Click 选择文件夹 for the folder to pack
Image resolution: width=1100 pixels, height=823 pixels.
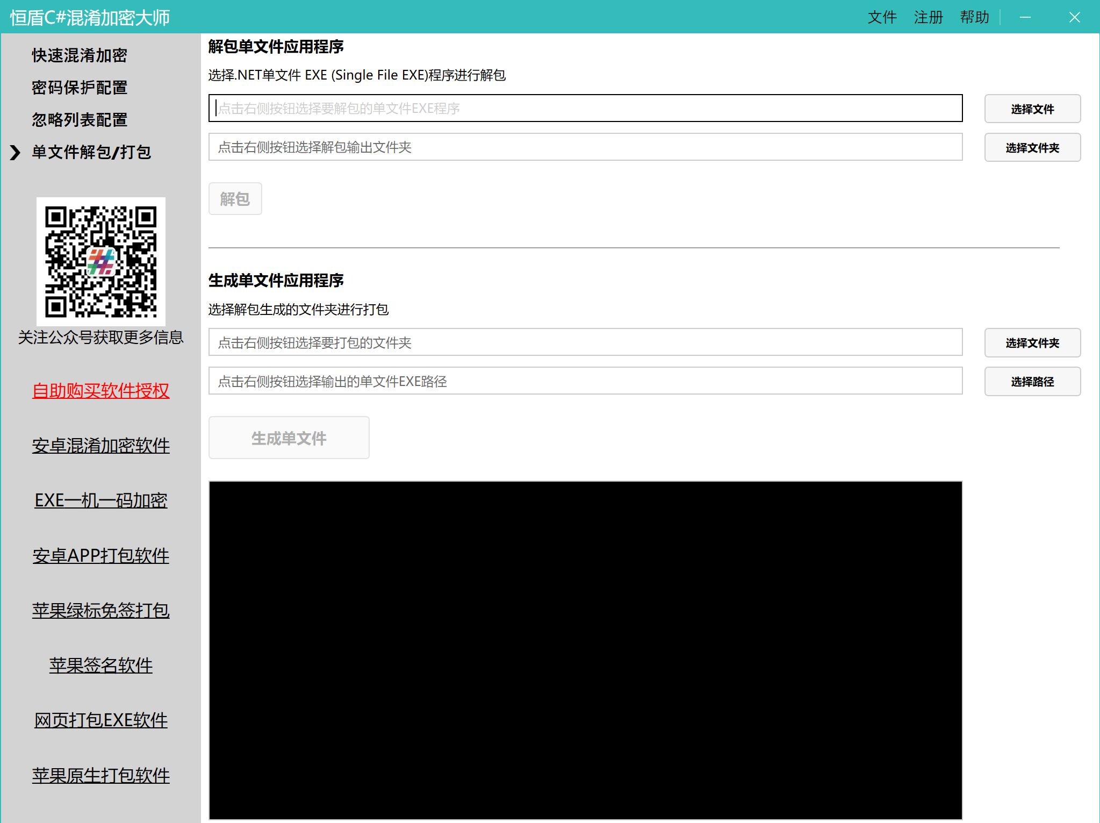click(1032, 342)
